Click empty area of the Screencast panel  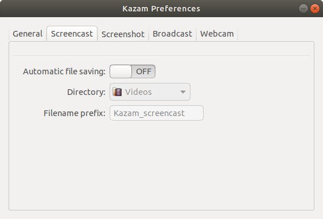click(x=162, y=164)
